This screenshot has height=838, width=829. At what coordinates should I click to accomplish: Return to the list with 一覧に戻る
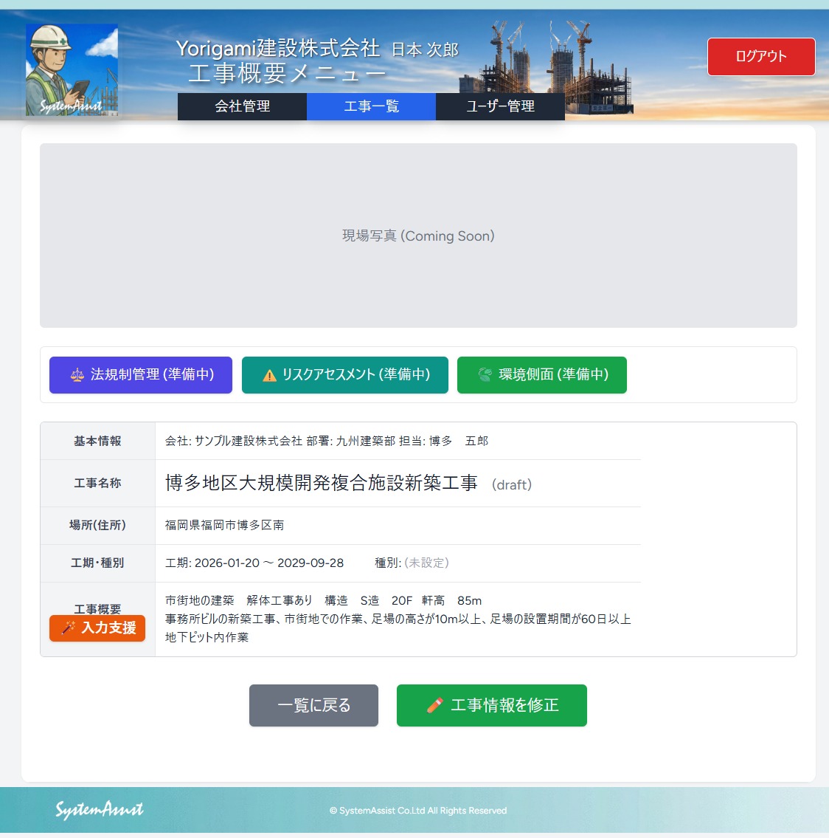click(313, 706)
